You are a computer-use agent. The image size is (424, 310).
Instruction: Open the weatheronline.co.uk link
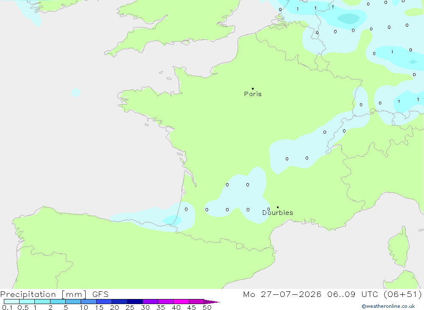(x=388, y=306)
